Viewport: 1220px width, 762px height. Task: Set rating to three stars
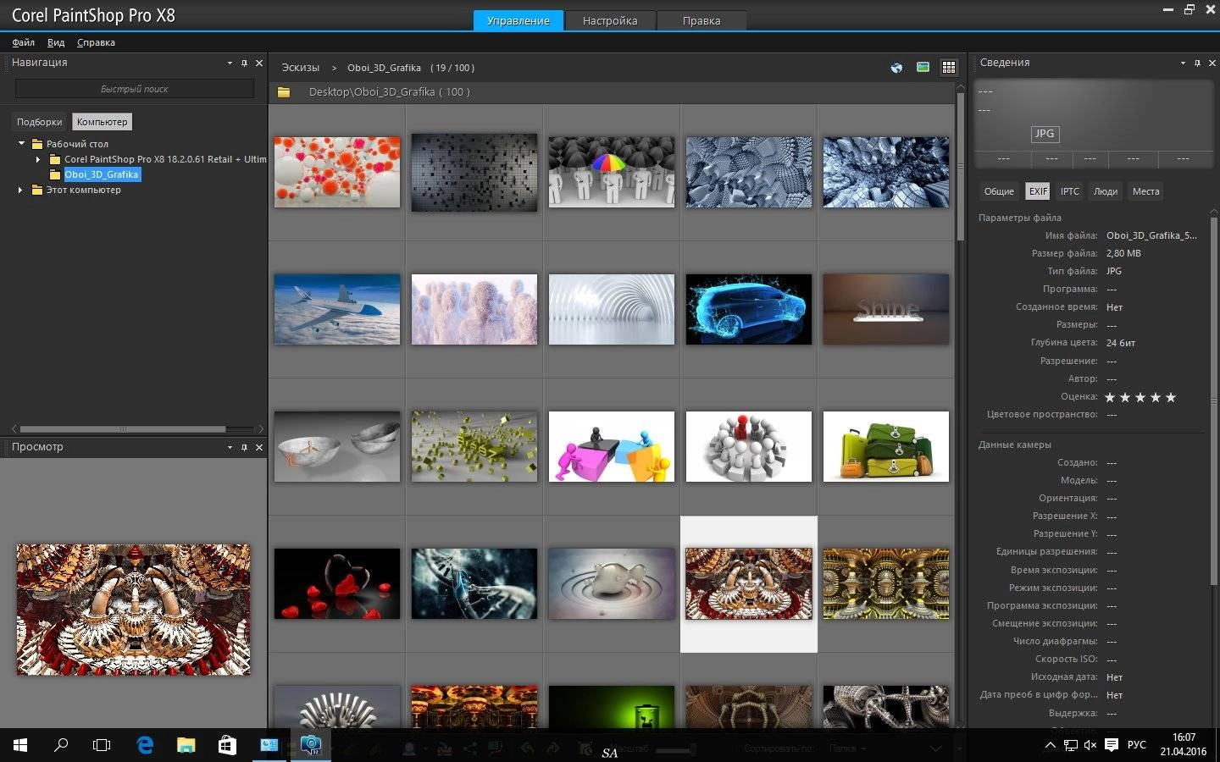(1140, 397)
